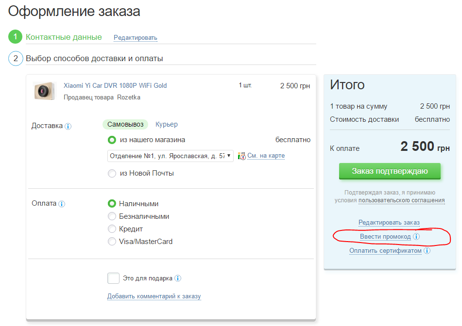This screenshot has height=326, width=462.
Task: Open the Xiaomi Yi Car DVR product thumbnail
Action: click(43, 91)
